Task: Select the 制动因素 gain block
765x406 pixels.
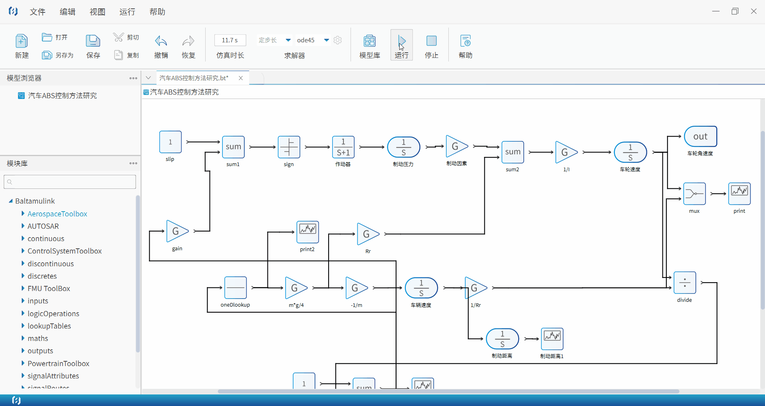Action: pos(457,147)
